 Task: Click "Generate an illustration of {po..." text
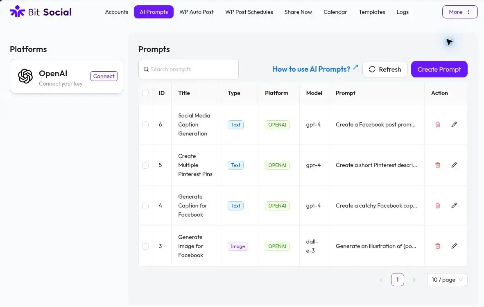tap(375, 246)
